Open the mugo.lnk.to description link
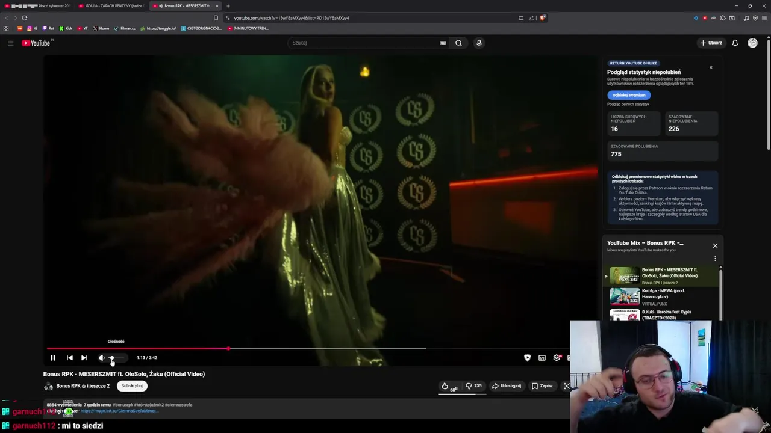771x433 pixels. [119, 411]
